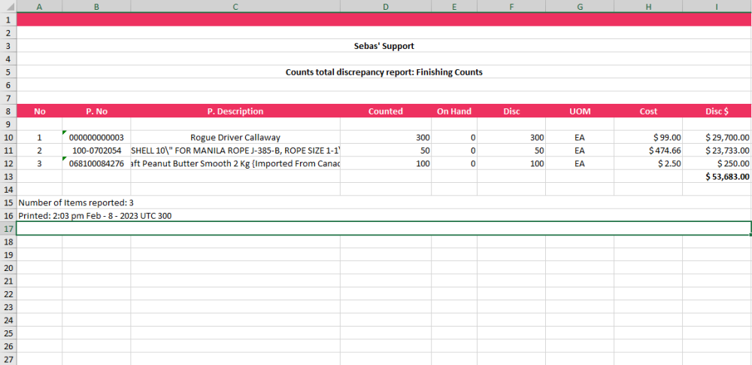The image size is (752, 365).
Task: Select the $ 29,700.00 discrepancy cell
Action: [717, 137]
